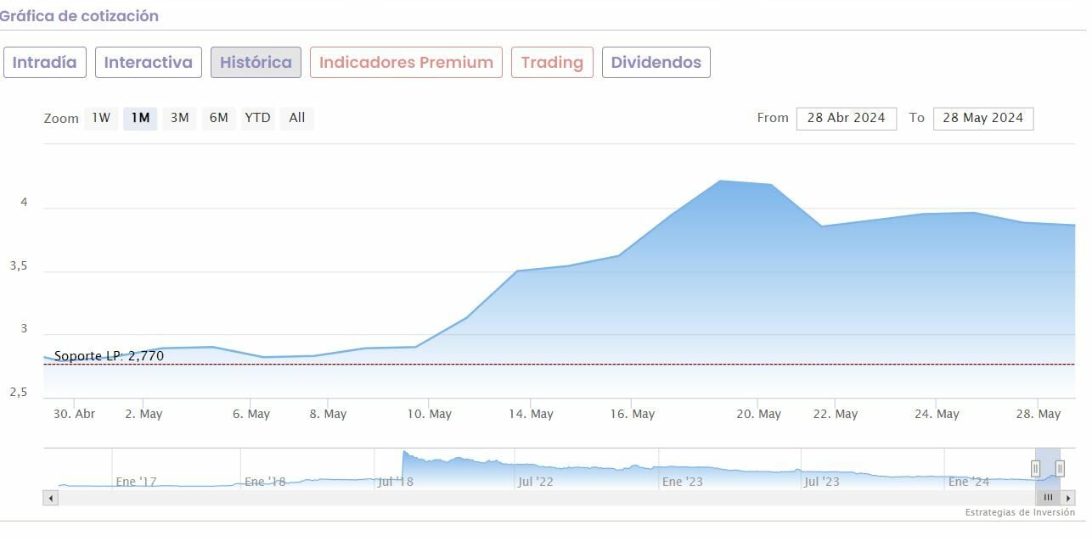Viewport: 1092px width, 541px height.
Task: Click the From date field
Action: click(846, 118)
